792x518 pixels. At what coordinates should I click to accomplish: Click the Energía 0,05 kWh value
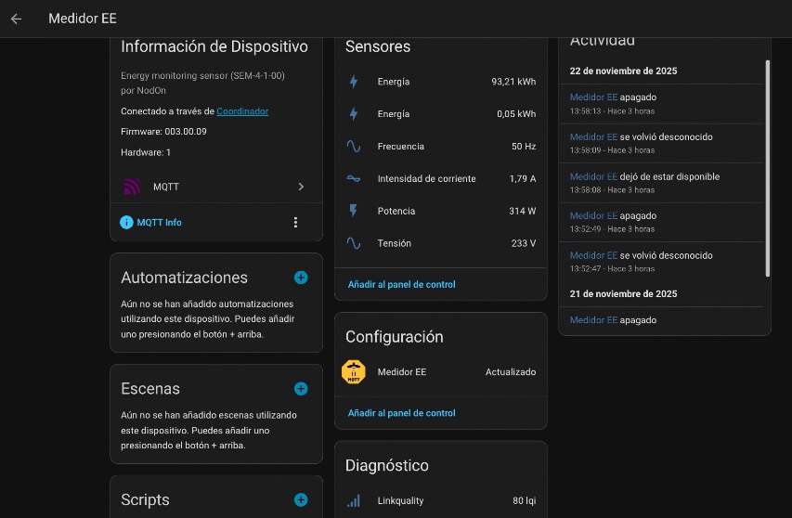tap(516, 114)
